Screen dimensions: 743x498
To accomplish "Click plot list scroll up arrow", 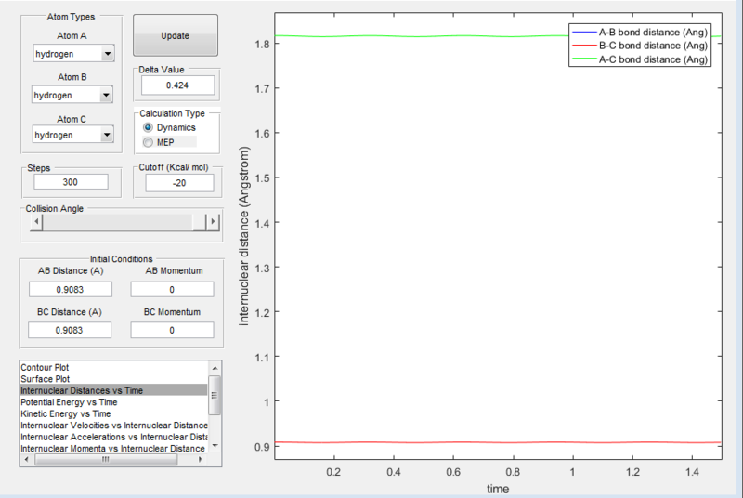I will (215, 368).
